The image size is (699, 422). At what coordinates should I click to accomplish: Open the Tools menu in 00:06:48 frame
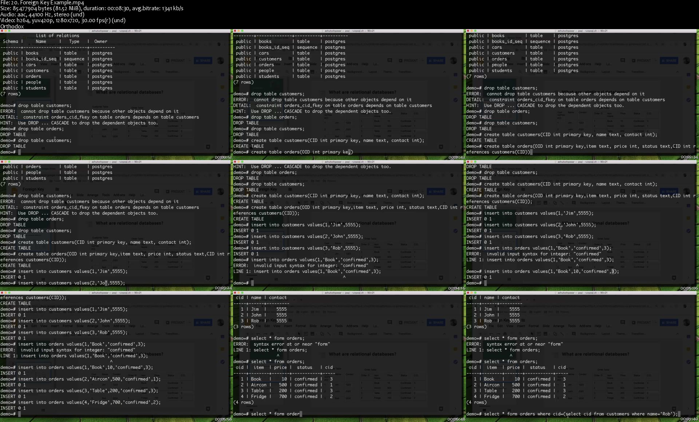point(339,326)
